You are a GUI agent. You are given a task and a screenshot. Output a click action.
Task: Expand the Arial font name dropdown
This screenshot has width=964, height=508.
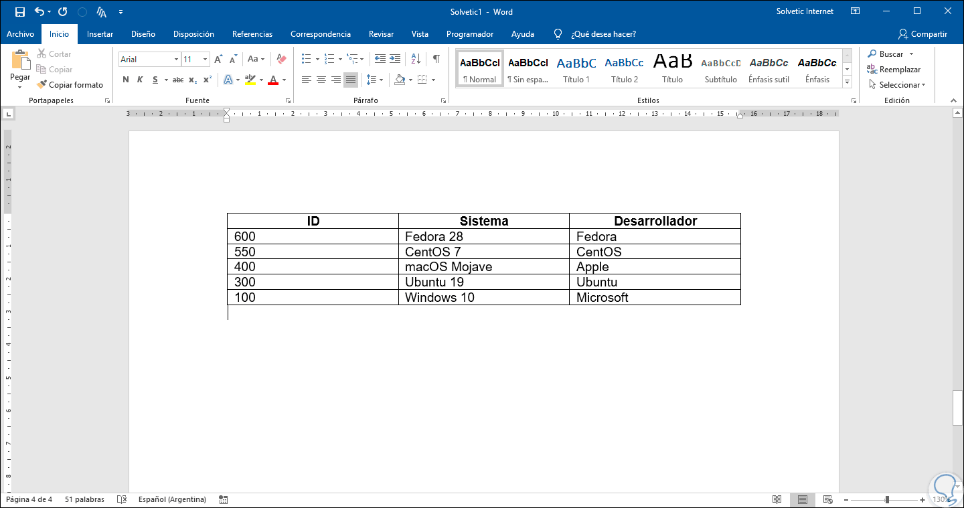pyautogui.click(x=177, y=60)
